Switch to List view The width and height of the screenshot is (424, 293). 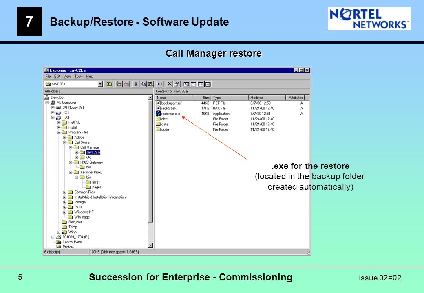[201, 84]
